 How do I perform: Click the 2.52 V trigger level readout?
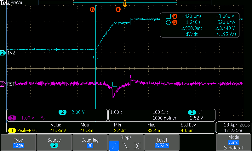[x=196, y=118]
